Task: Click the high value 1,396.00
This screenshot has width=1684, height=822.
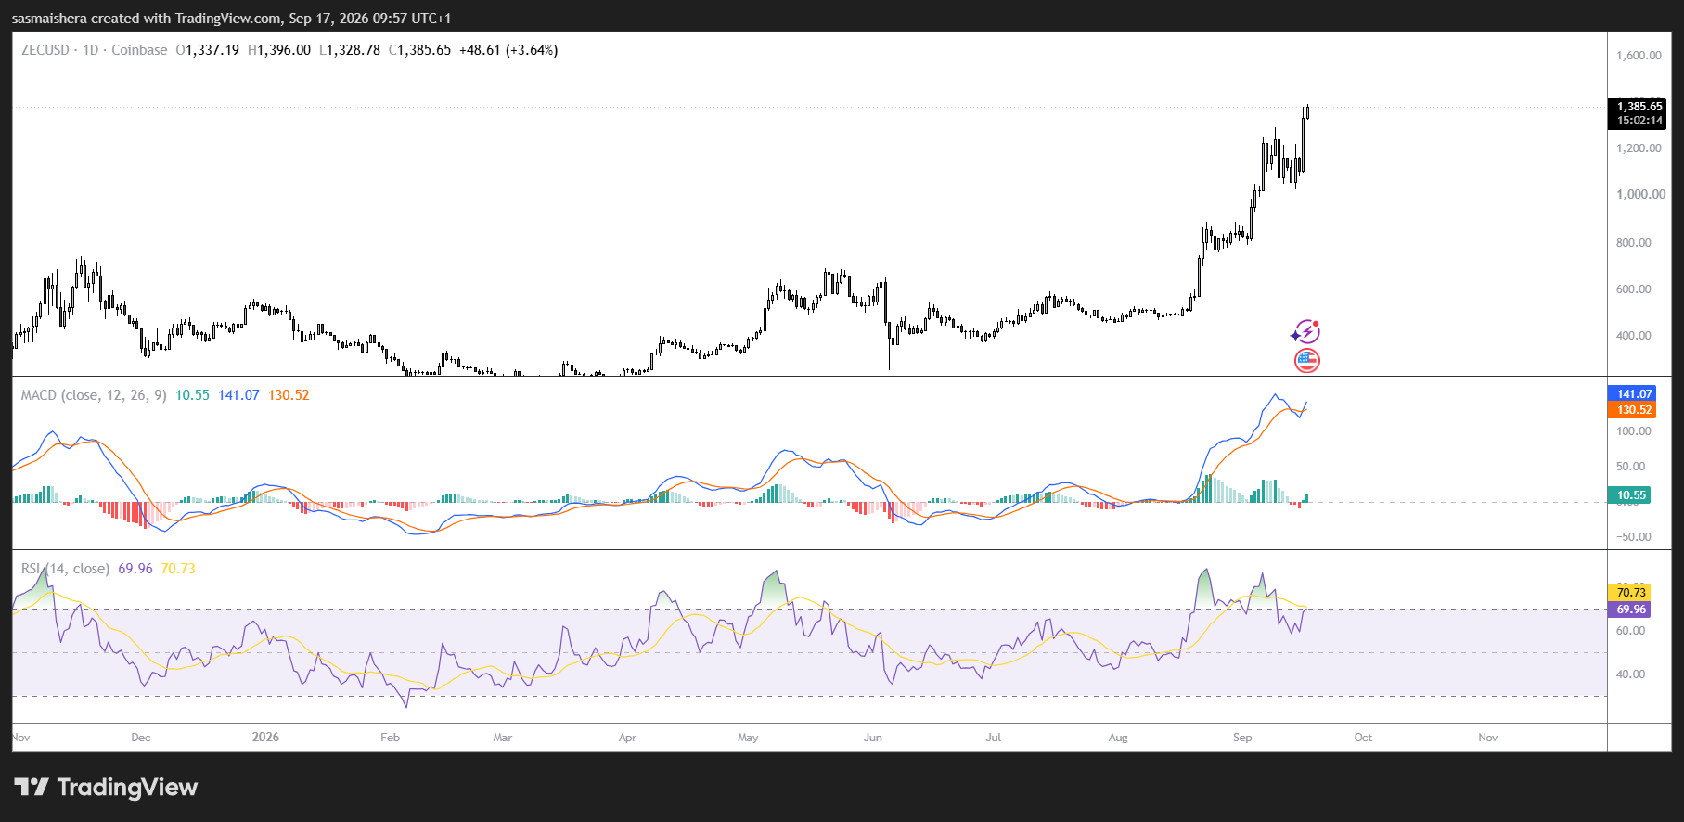Action: tap(284, 50)
